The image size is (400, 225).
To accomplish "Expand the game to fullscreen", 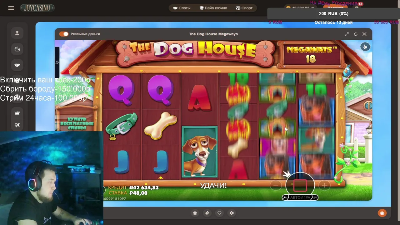I will [x=347, y=34].
